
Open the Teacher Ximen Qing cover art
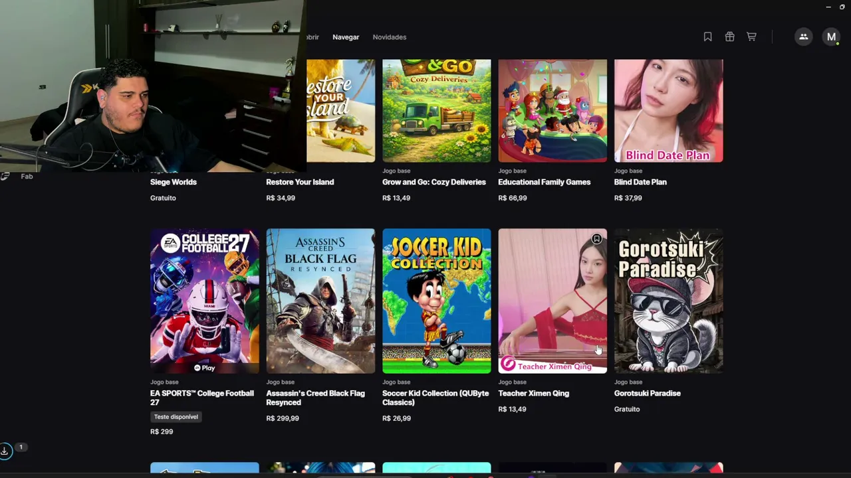[552, 301]
